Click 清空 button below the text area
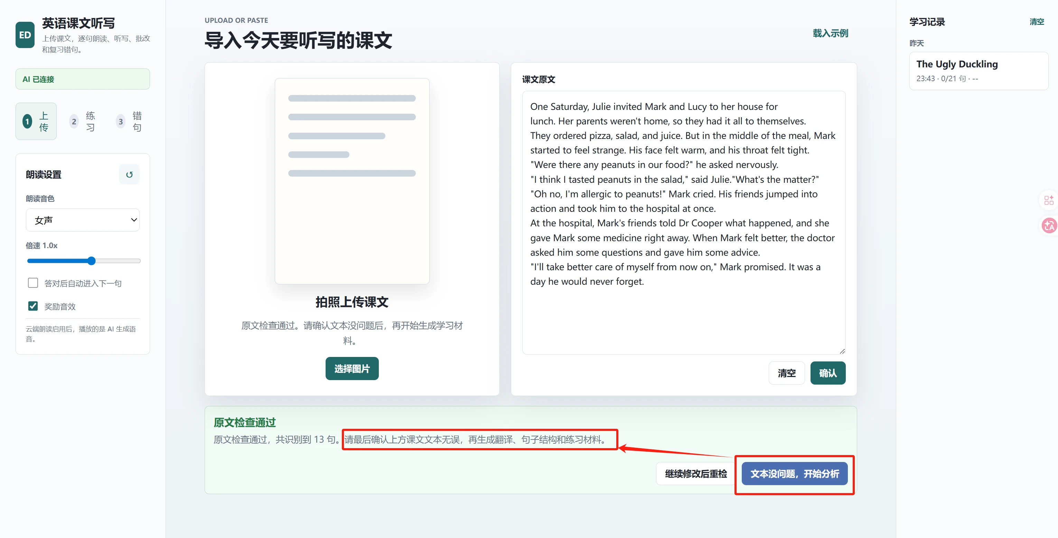1058x538 pixels. pos(787,373)
